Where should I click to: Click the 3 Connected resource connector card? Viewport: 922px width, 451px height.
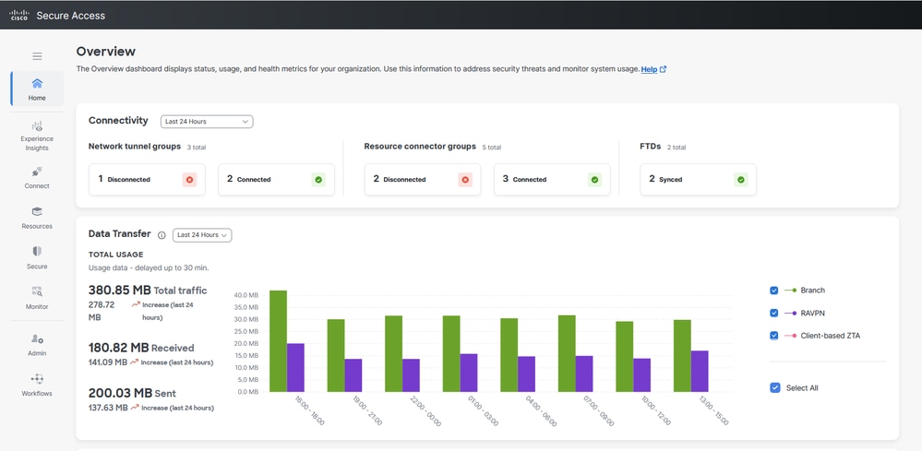(x=552, y=179)
